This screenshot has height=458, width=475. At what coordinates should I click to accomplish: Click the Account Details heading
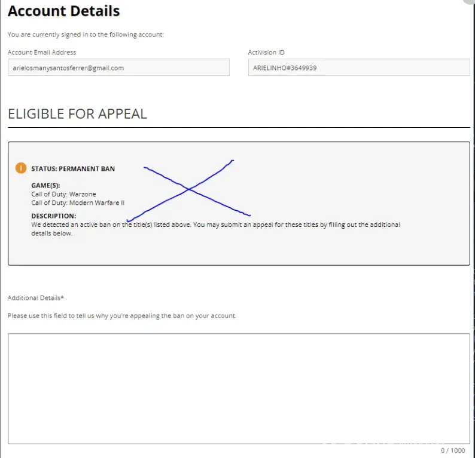coord(64,11)
